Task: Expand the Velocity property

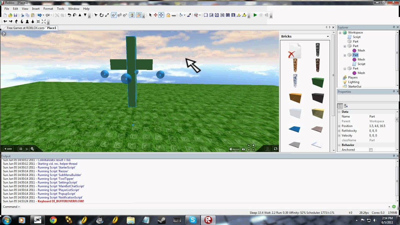Action: tap(339, 135)
